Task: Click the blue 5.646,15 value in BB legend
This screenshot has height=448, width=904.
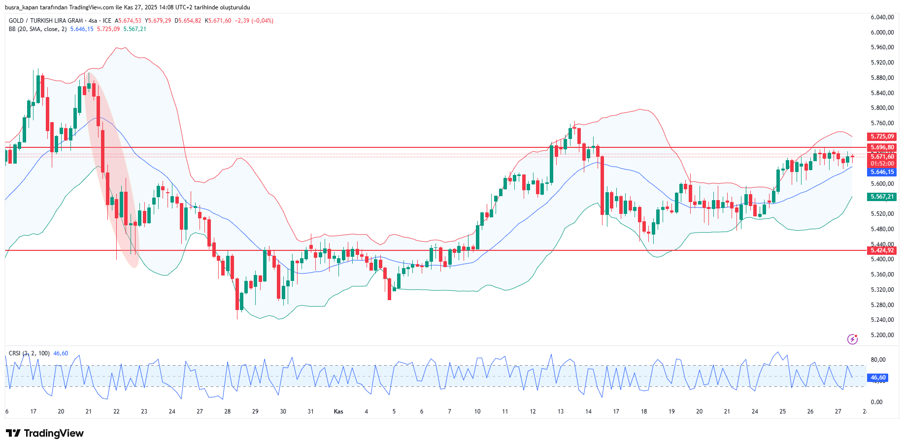Action: click(x=82, y=29)
